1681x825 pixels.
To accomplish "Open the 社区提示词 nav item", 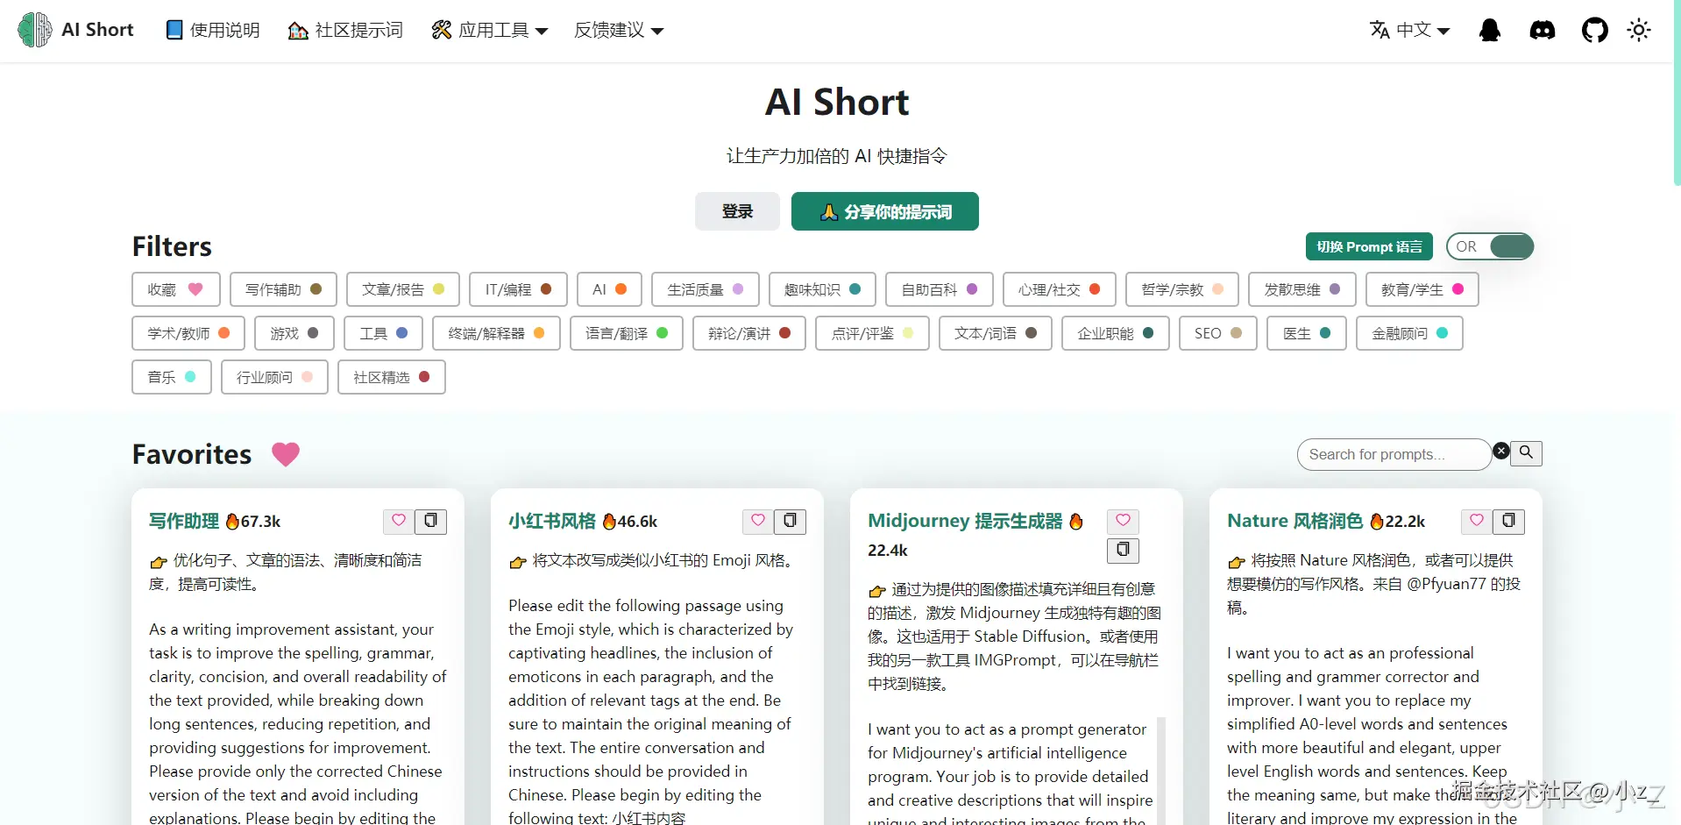I will [345, 31].
